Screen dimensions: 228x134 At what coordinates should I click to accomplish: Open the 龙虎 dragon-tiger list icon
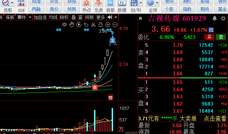(98, 6)
